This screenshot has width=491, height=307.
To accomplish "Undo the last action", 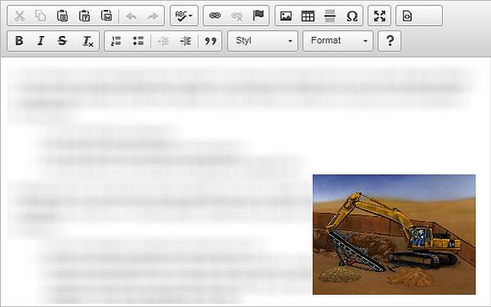I will pos(131,15).
